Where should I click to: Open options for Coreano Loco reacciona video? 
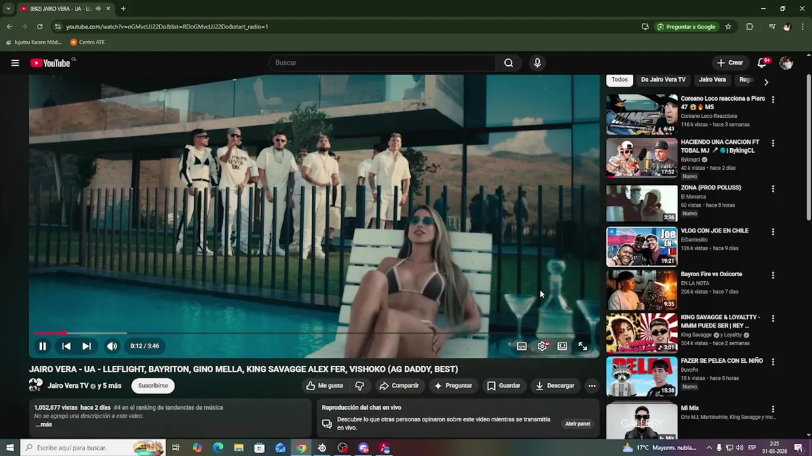pos(773,99)
